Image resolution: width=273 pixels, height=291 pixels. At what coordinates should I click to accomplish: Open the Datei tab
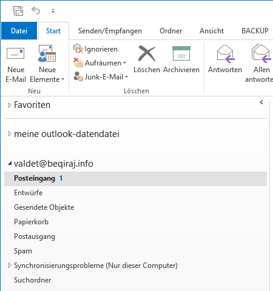[19, 31]
